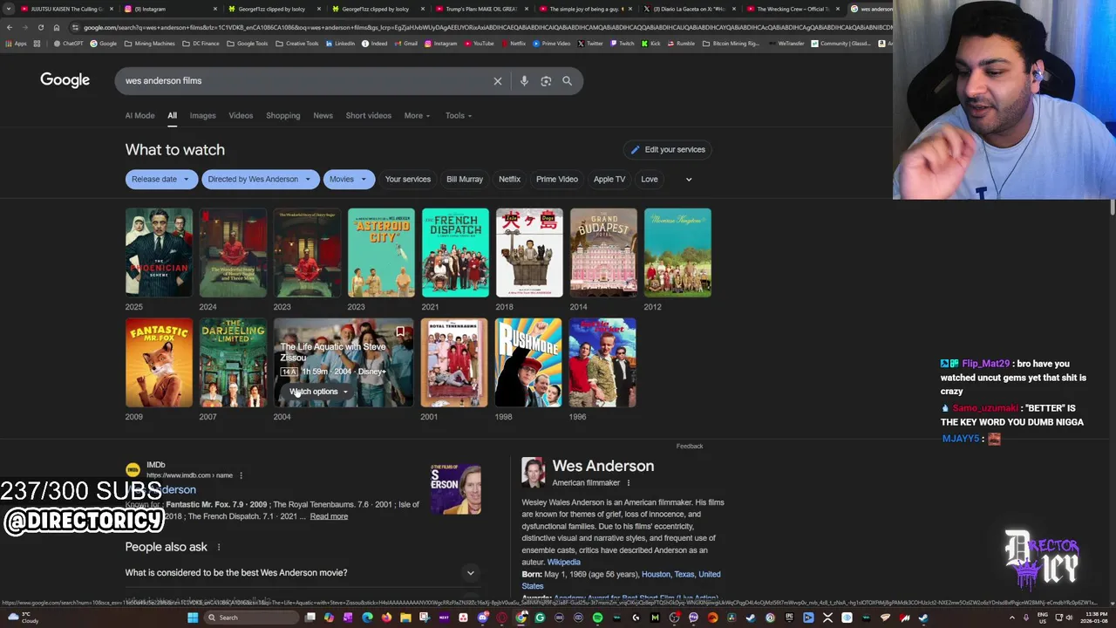This screenshot has width=1116, height=628.
Task: Open the Movies filter dropdown
Action: [349, 180]
